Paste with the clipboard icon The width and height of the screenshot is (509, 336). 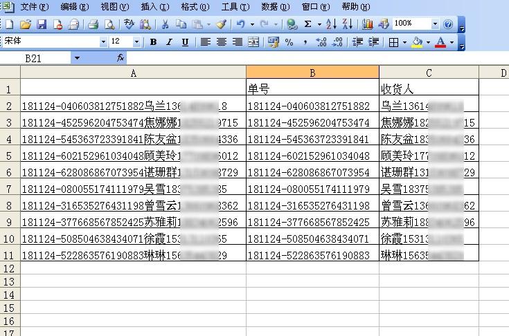(x=197, y=24)
